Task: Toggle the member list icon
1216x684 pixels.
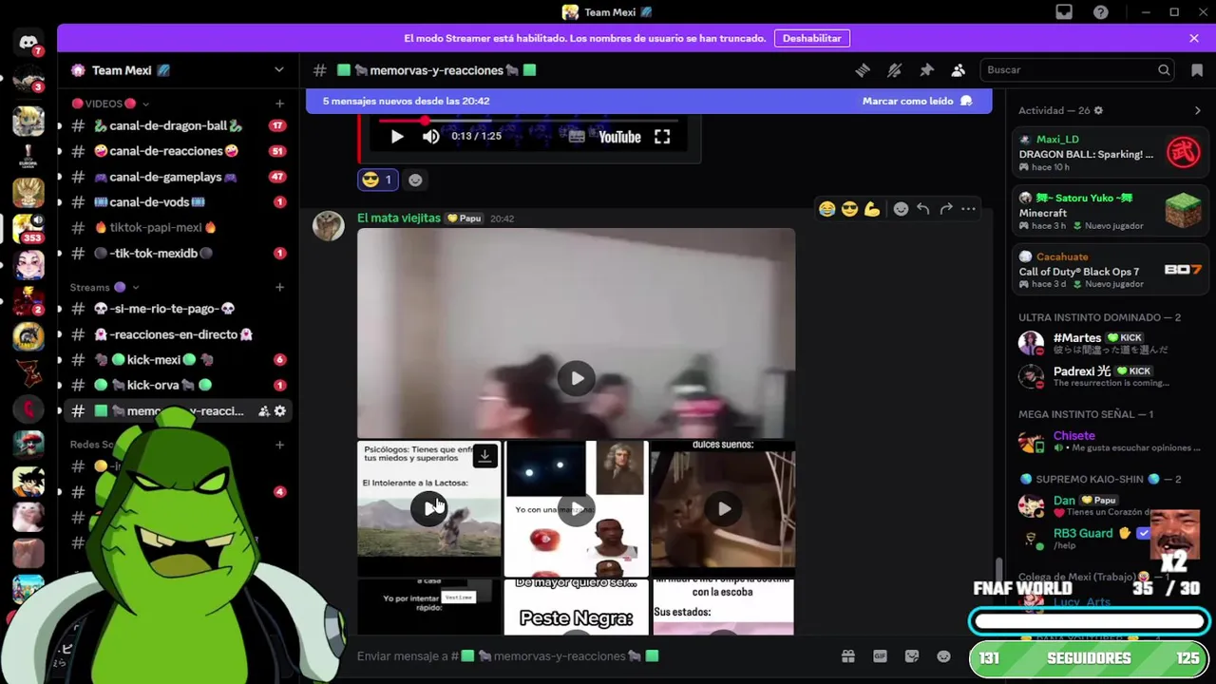Action: (958, 70)
